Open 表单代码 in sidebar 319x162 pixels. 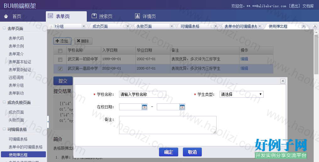16,38
